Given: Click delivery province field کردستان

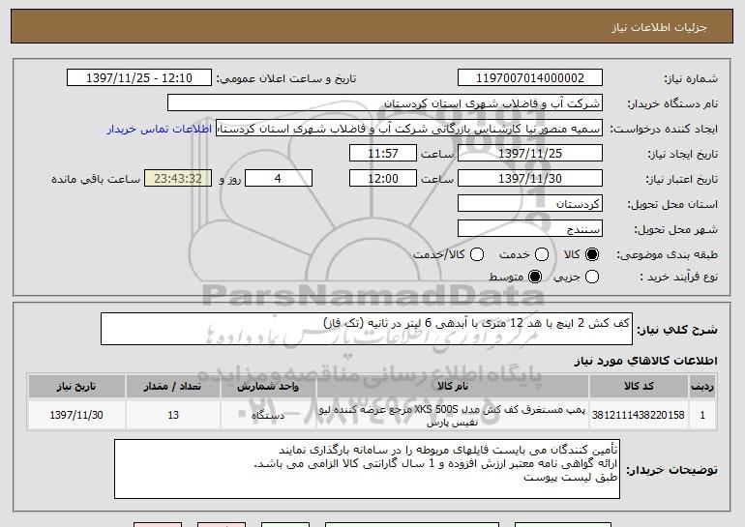Looking at the screenshot, I should (x=530, y=204).
